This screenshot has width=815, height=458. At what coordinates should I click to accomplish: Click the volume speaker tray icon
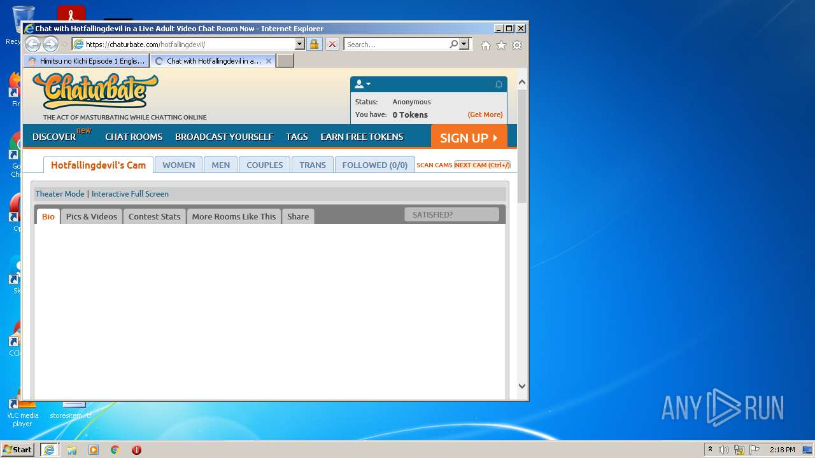point(724,450)
